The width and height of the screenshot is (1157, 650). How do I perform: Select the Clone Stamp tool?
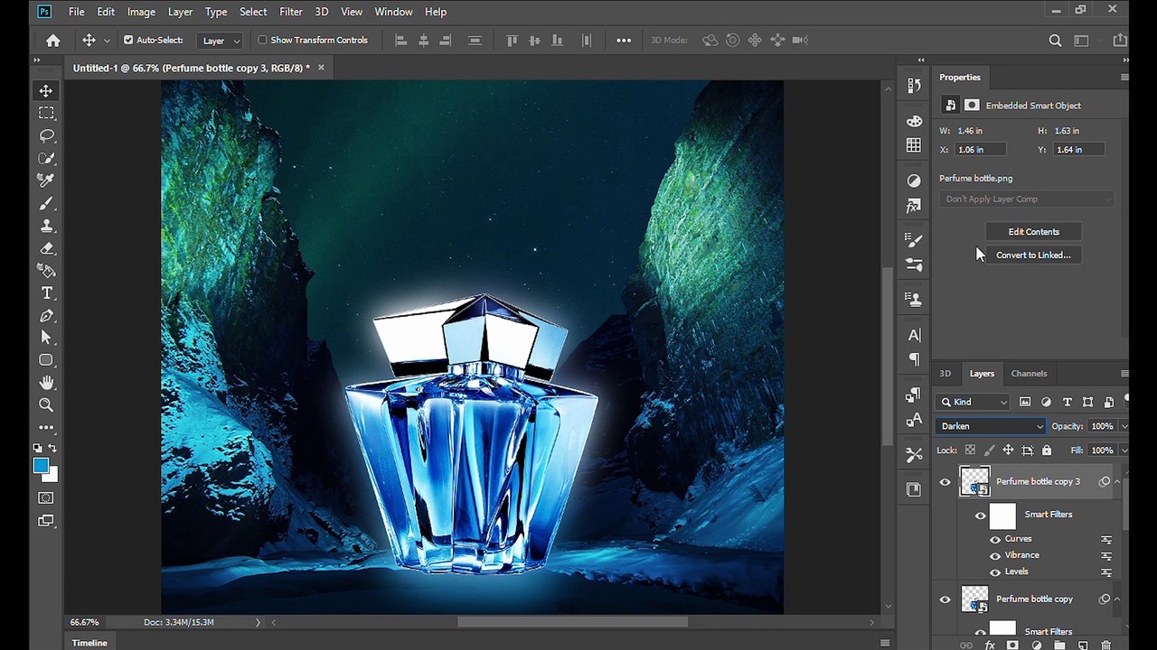coord(46,226)
